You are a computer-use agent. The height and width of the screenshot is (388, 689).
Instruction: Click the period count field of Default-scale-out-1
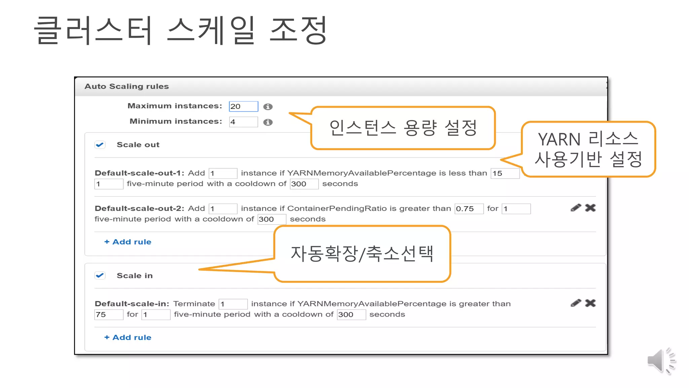pyautogui.click(x=109, y=184)
